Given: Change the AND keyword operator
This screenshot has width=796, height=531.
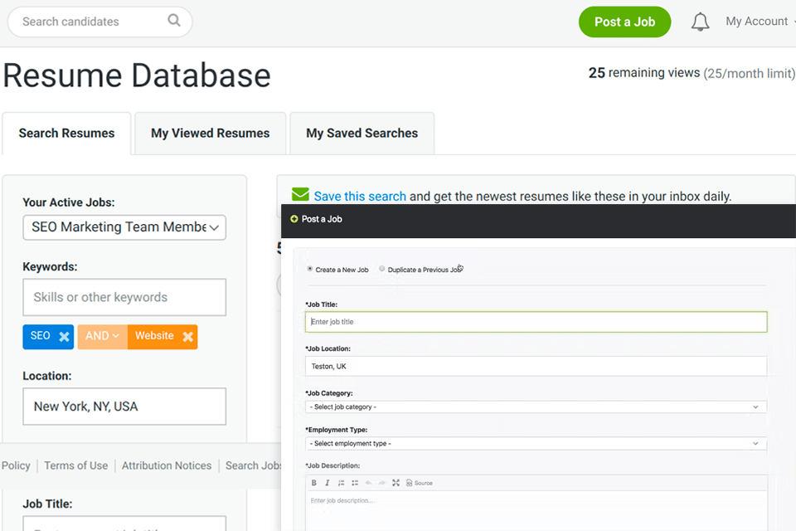Looking at the screenshot, I should click(103, 337).
